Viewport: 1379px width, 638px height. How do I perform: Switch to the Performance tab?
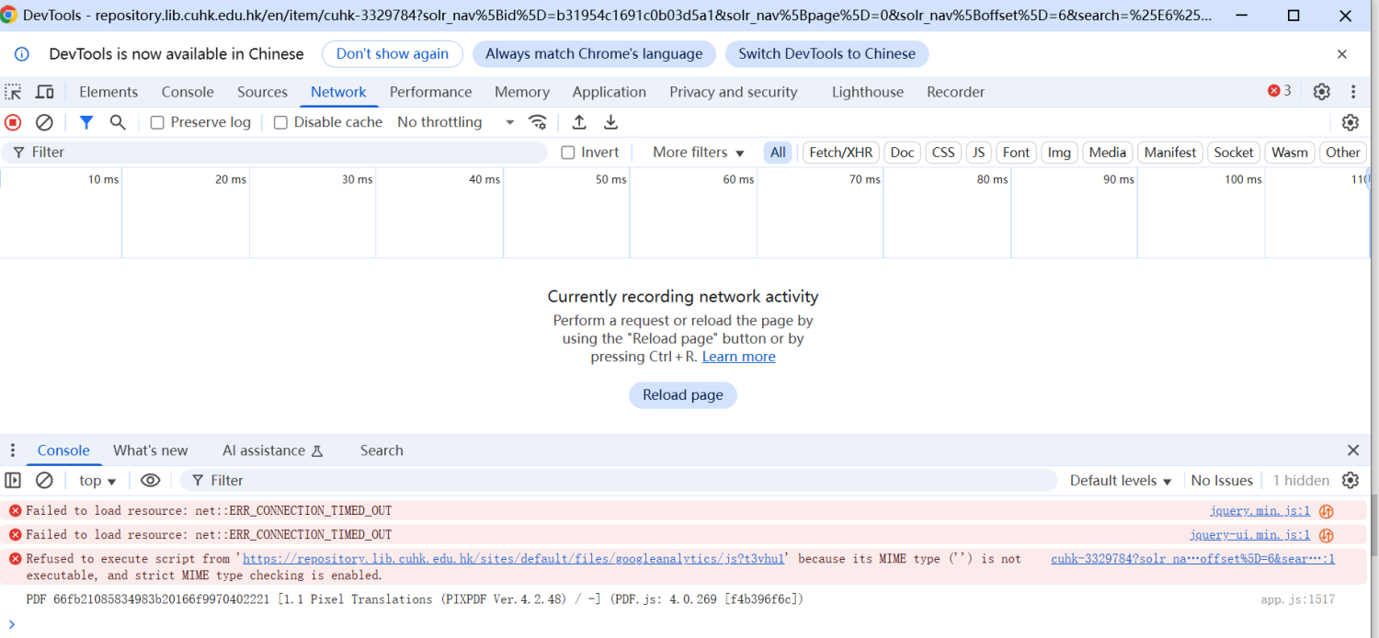coord(430,92)
